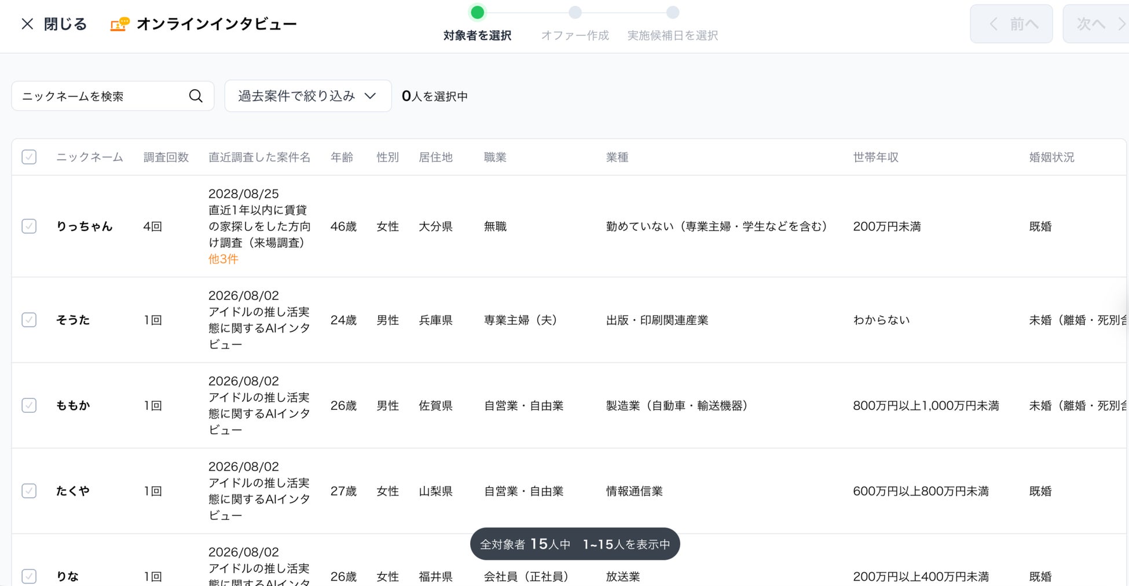Tick the checkbox for たくや
This screenshot has height=586, width=1129.
click(29, 490)
